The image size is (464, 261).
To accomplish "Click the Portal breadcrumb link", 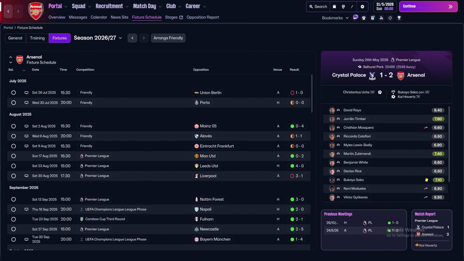I will (x=8, y=28).
